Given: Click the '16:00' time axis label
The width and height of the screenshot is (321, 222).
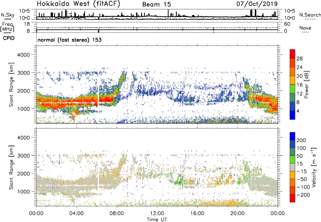Looking at the screenshot, I should coord(197,214).
